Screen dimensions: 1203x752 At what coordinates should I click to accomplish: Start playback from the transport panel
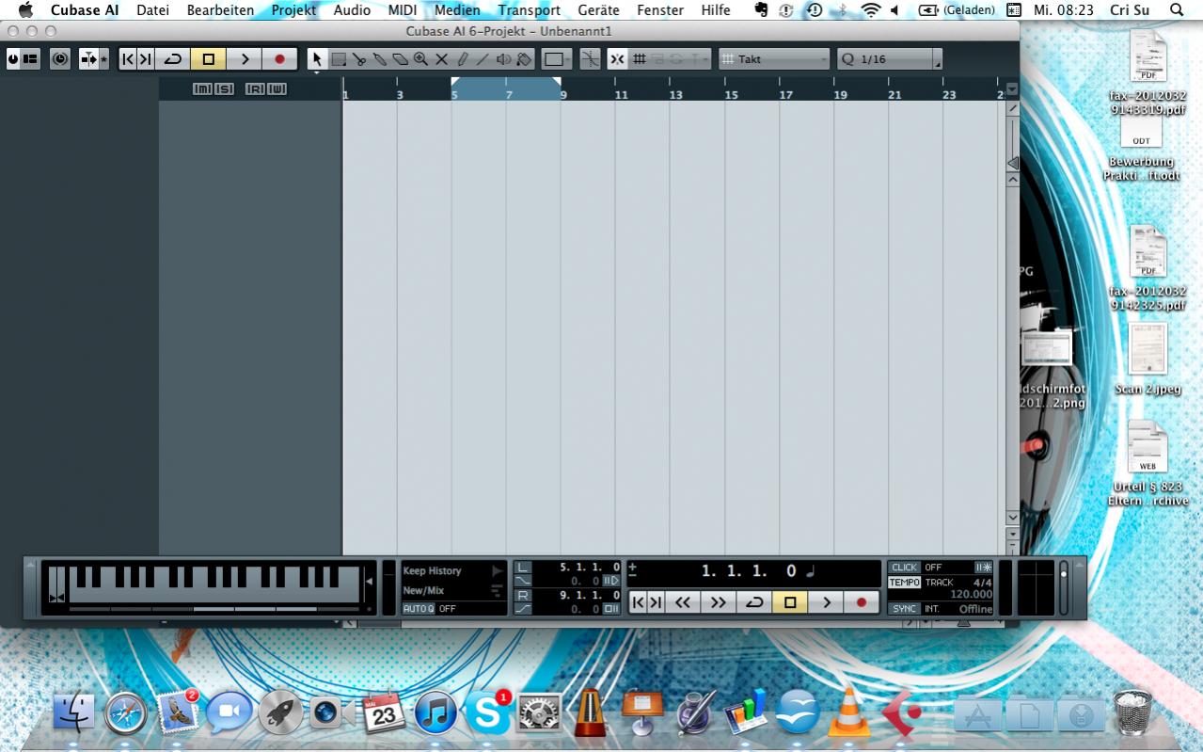coord(826,602)
